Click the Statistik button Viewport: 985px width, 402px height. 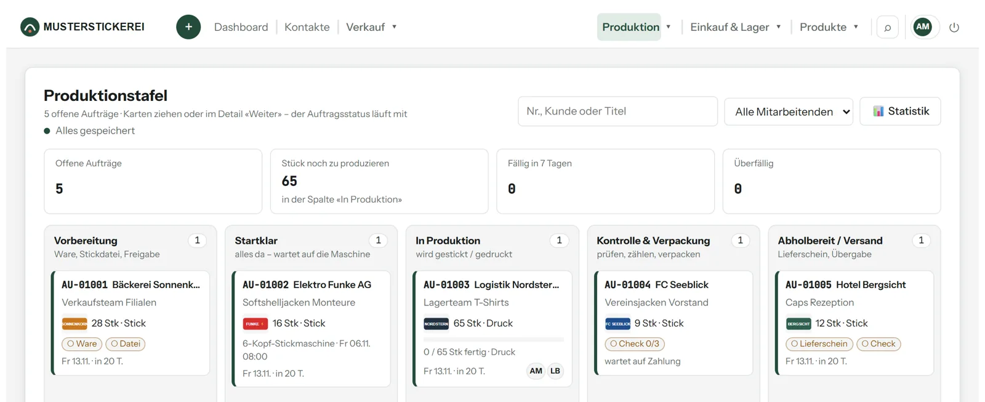click(900, 111)
